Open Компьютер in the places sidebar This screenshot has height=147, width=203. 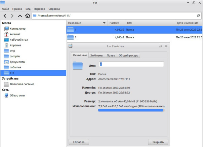point(15,29)
